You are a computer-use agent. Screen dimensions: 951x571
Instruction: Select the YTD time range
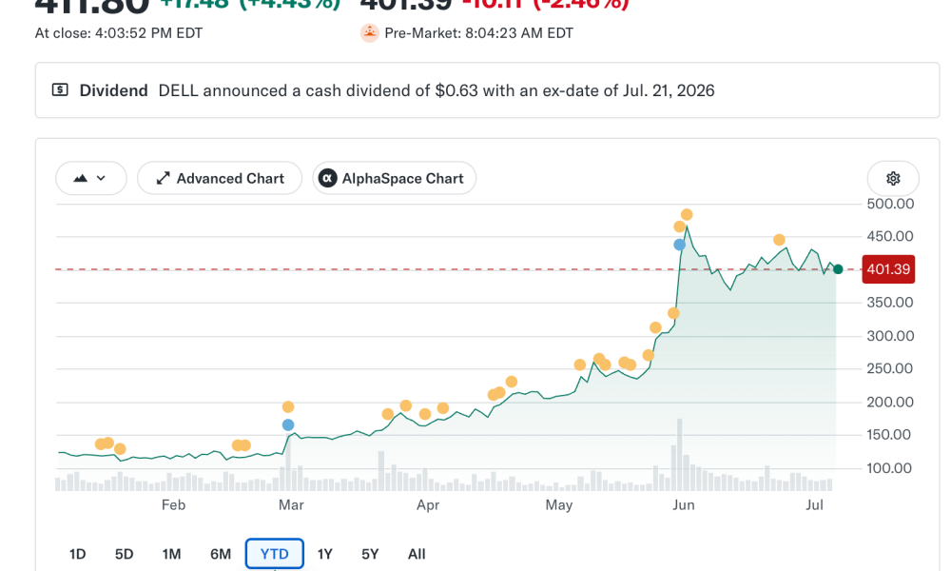point(275,554)
